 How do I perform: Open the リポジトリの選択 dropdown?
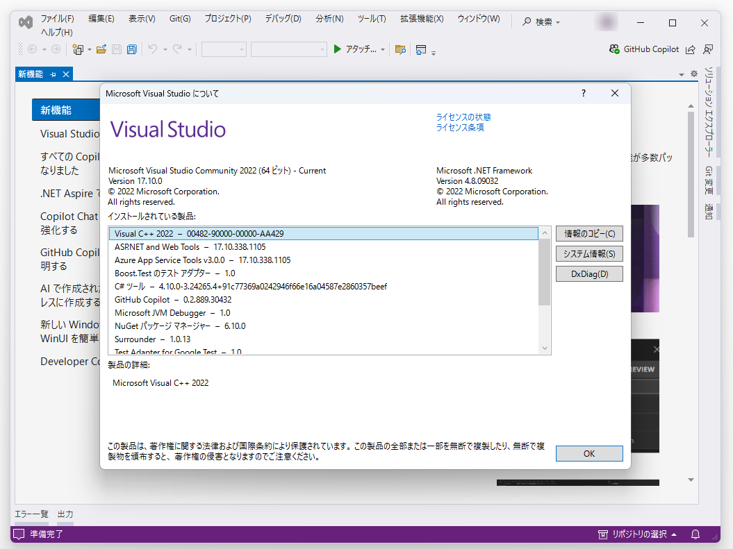641,534
